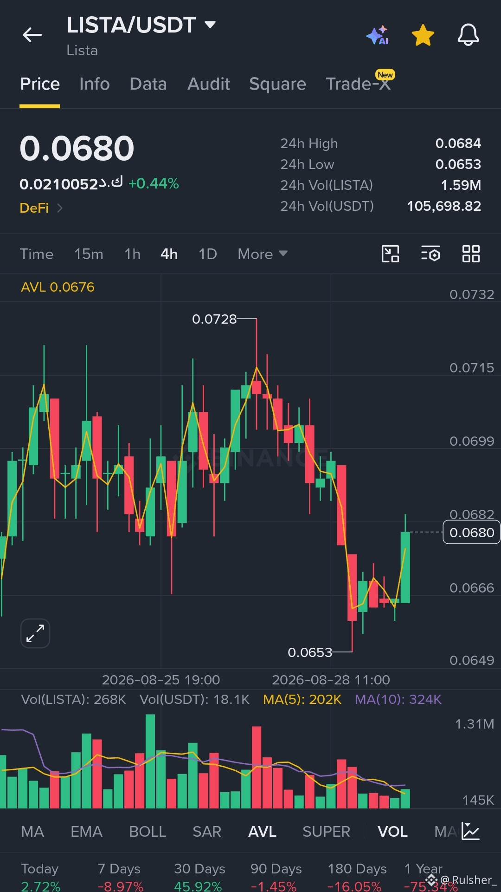Viewport: 501px width, 892px height.
Task: Open the Audit tab
Action: coord(209,84)
